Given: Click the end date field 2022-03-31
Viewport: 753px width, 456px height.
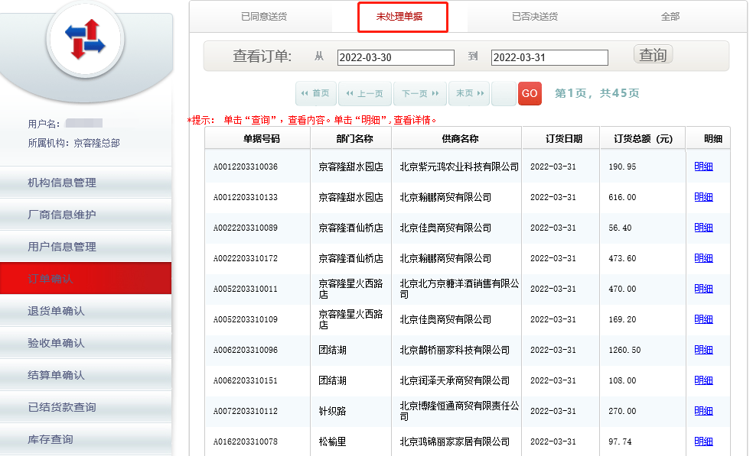Looking at the screenshot, I should coord(549,57).
